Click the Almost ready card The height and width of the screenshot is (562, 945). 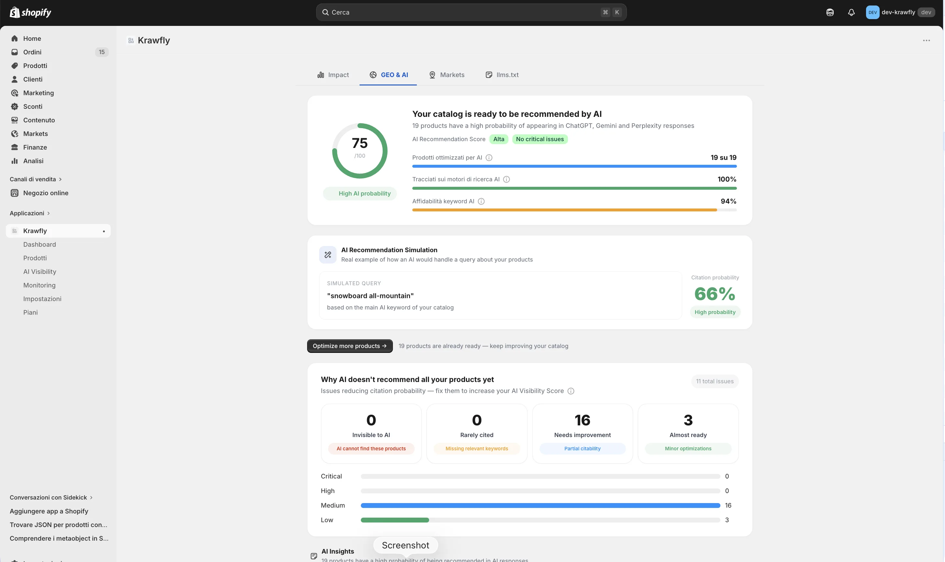click(688, 433)
